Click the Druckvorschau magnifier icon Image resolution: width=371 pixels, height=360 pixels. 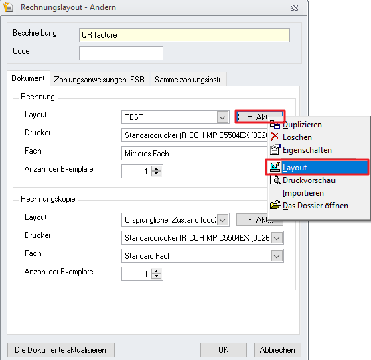pos(275,180)
